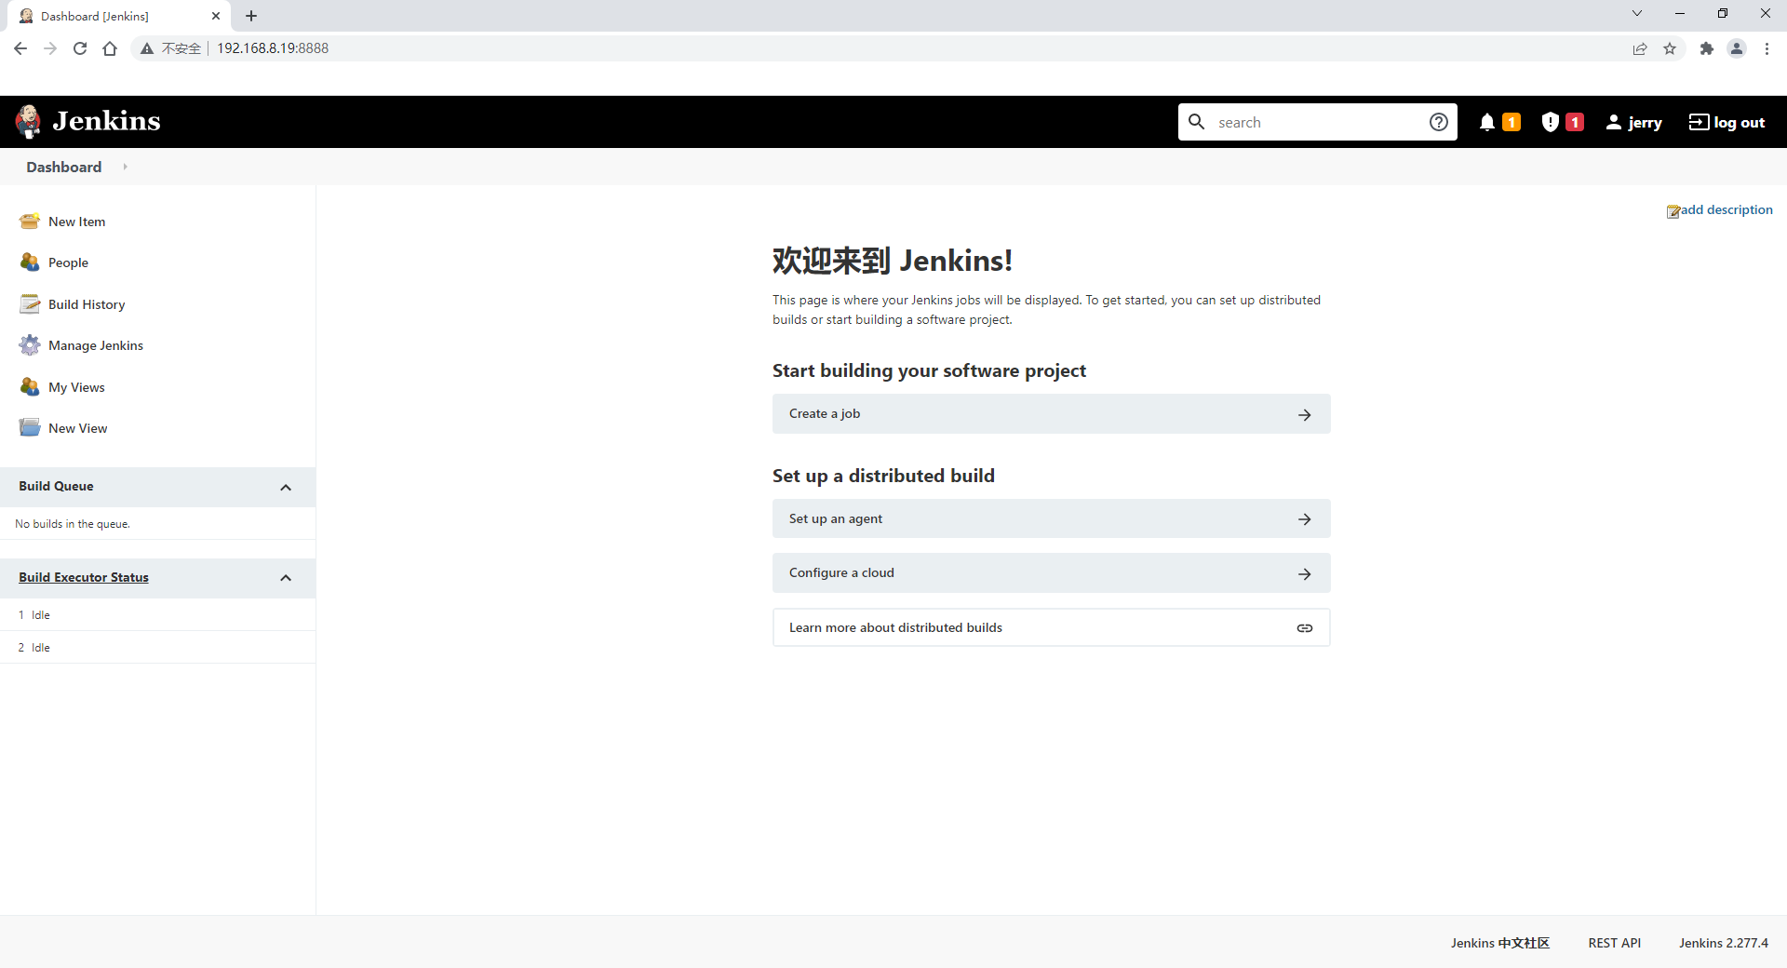The image size is (1787, 968).
Task: Click the add description edit icon
Action: click(1673, 211)
